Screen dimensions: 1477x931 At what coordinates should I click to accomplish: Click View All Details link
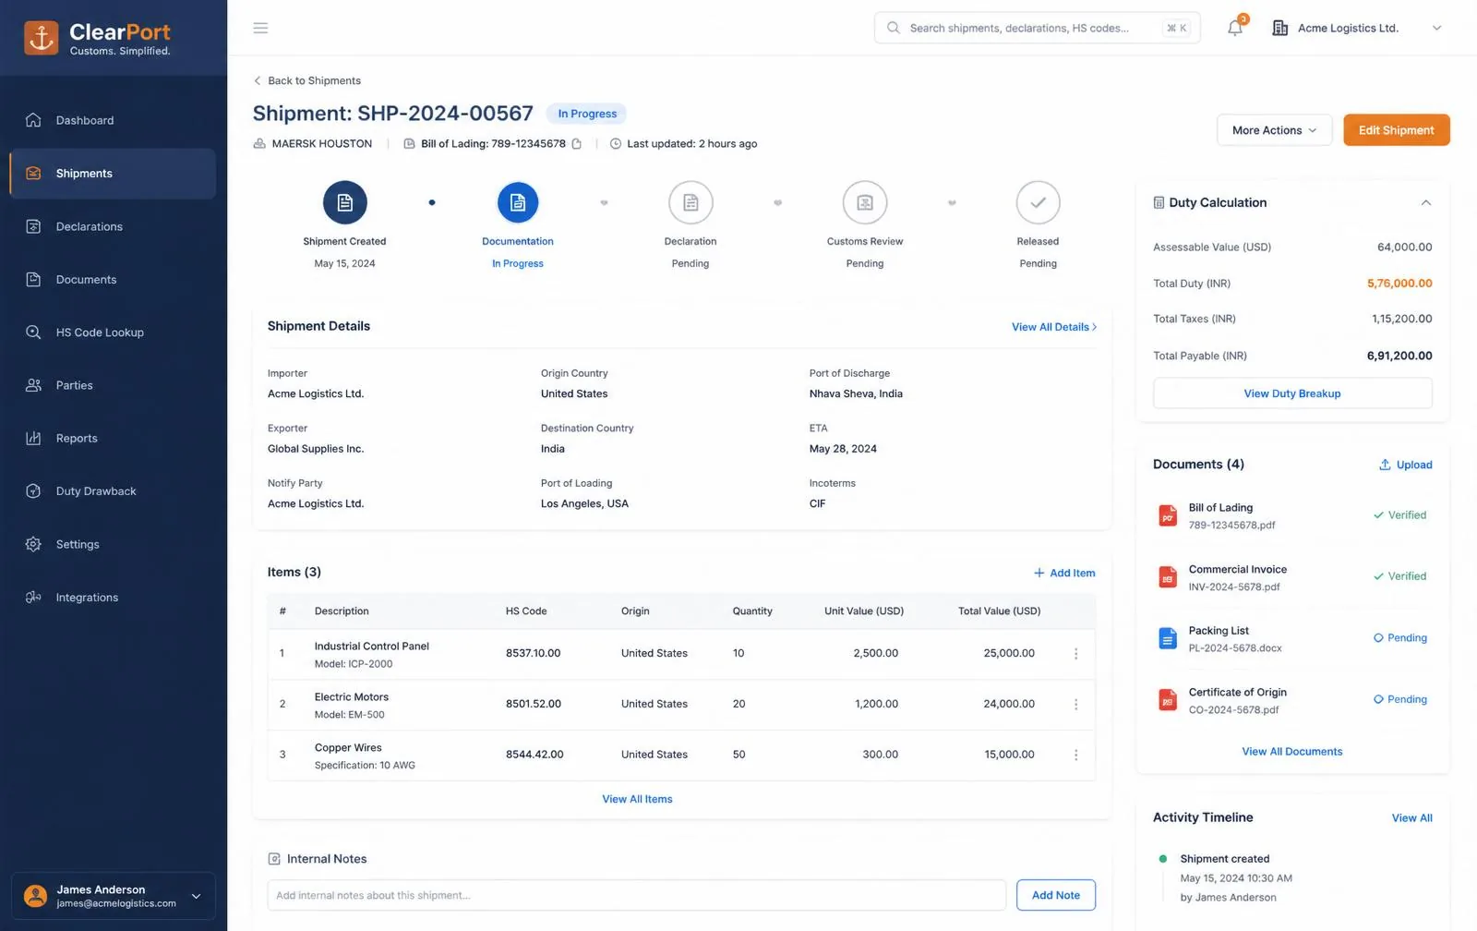[1054, 327]
